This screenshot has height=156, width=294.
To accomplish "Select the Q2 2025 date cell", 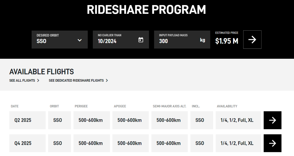I will [28, 120].
